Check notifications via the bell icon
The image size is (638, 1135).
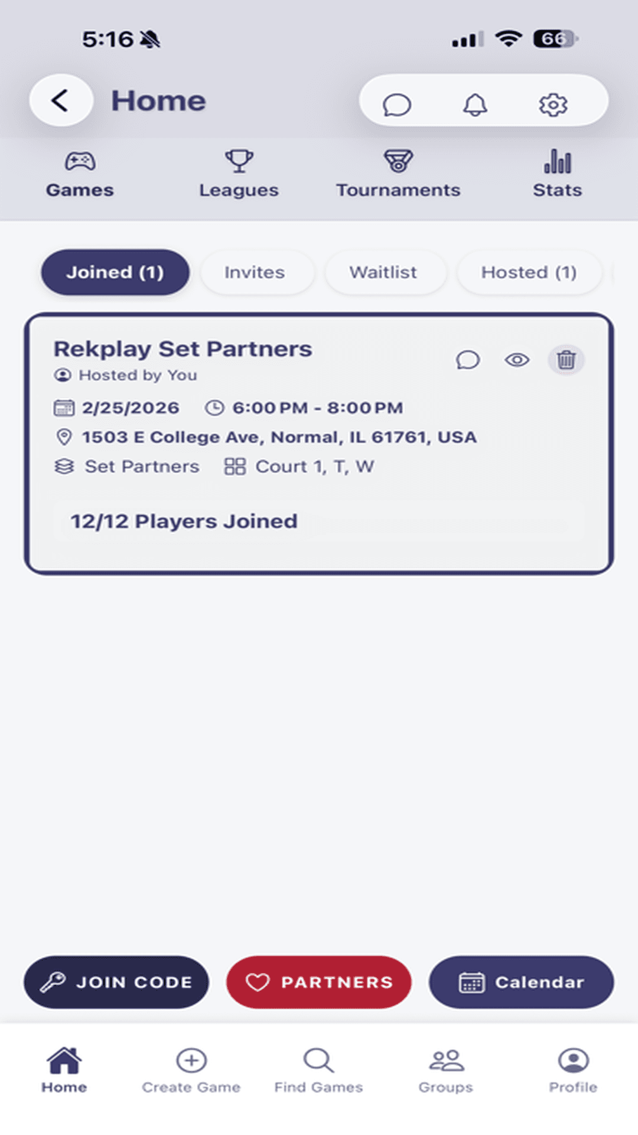475,104
